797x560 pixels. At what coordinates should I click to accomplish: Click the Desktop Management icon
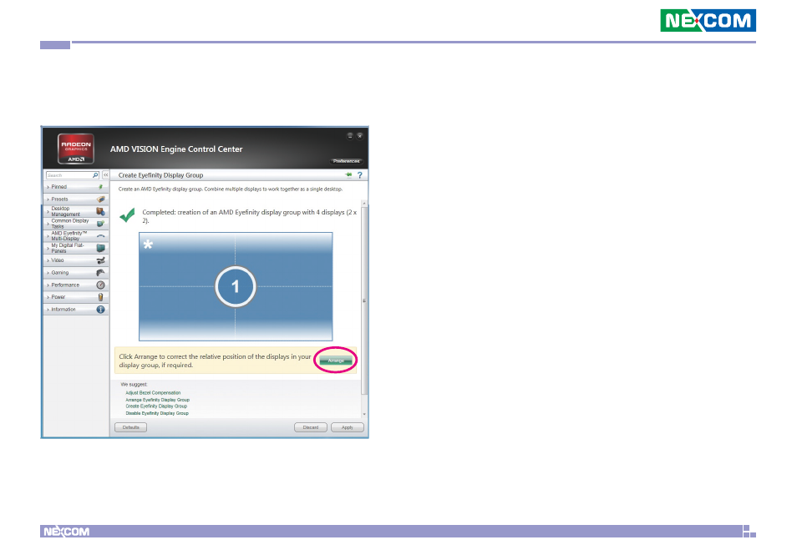(100, 211)
